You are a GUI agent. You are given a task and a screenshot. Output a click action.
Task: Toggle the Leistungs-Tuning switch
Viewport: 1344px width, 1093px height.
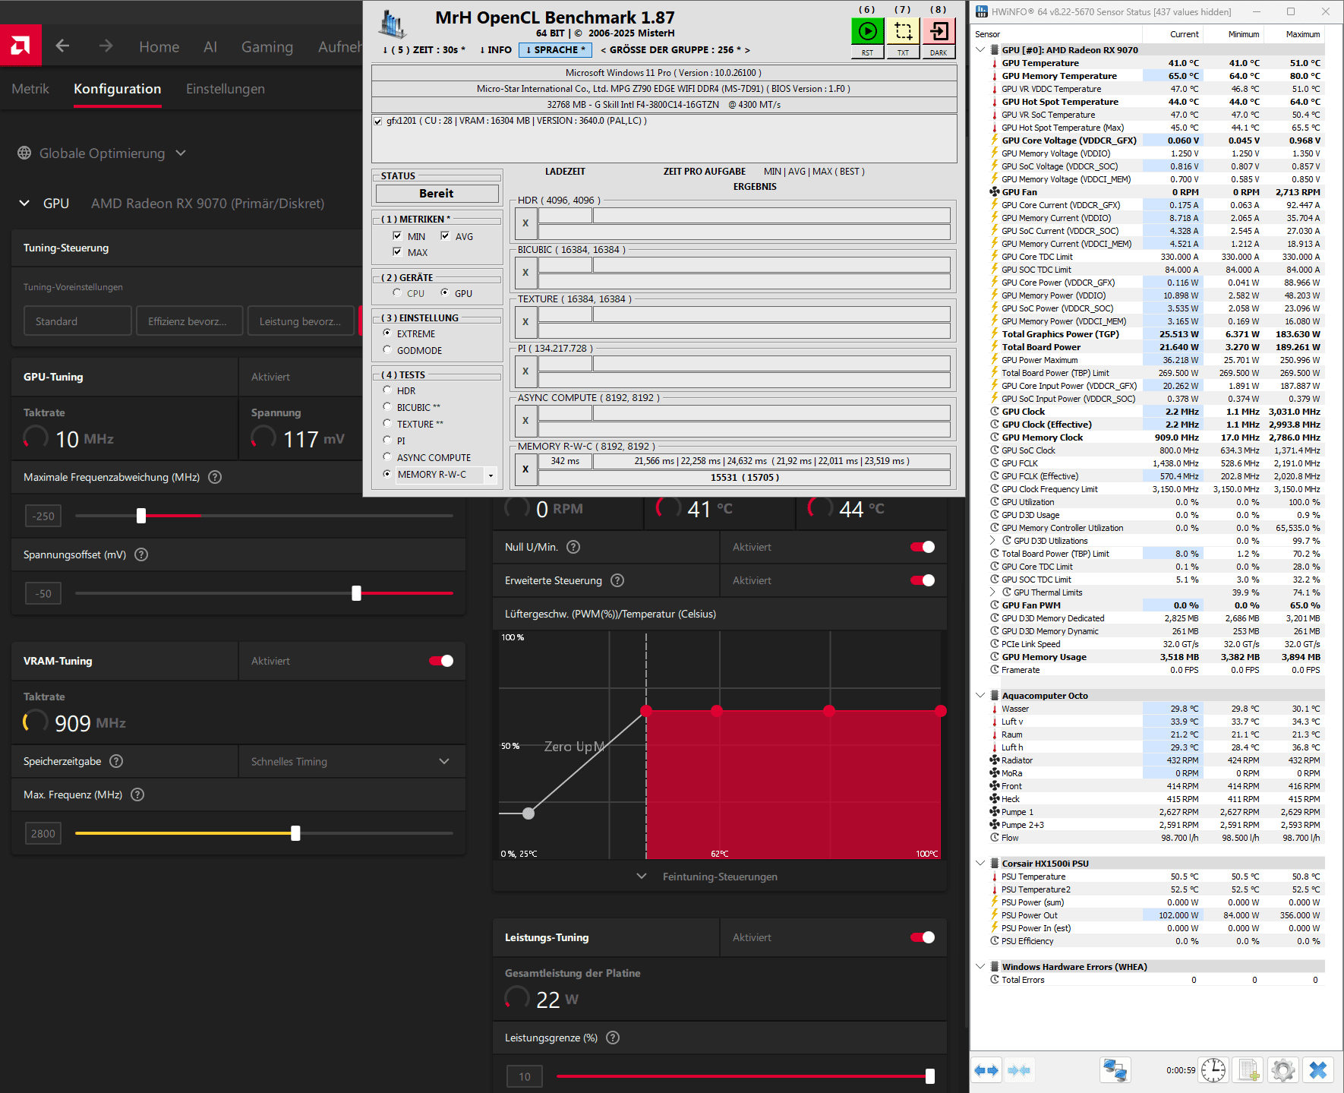[923, 937]
